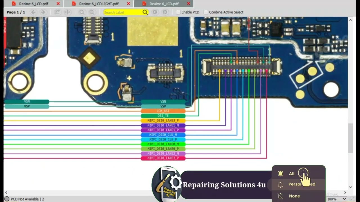Screen dimensions: 360x202
Task: Click the MIPI_DSI0_LANE1_M signal label
Action: pos(163,125)
